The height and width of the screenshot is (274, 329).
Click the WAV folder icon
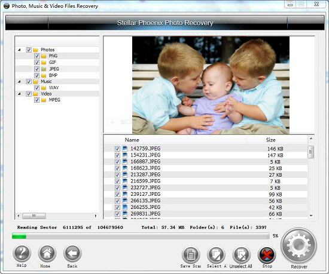click(44, 88)
